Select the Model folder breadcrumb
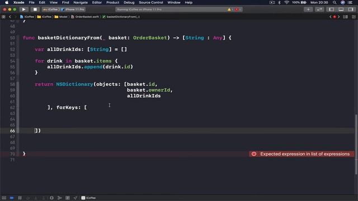The height and width of the screenshot is (201, 358). pos(61,17)
